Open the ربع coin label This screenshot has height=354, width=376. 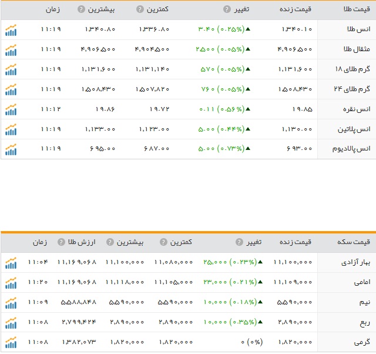pos(365,323)
